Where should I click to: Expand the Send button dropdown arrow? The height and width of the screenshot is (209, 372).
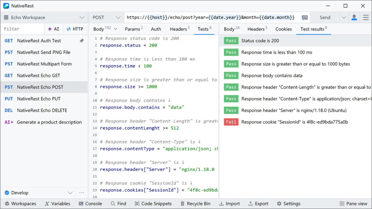click(x=344, y=17)
